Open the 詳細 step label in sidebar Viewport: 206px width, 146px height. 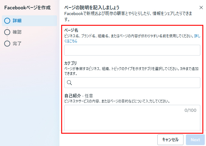(x=17, y=21)
